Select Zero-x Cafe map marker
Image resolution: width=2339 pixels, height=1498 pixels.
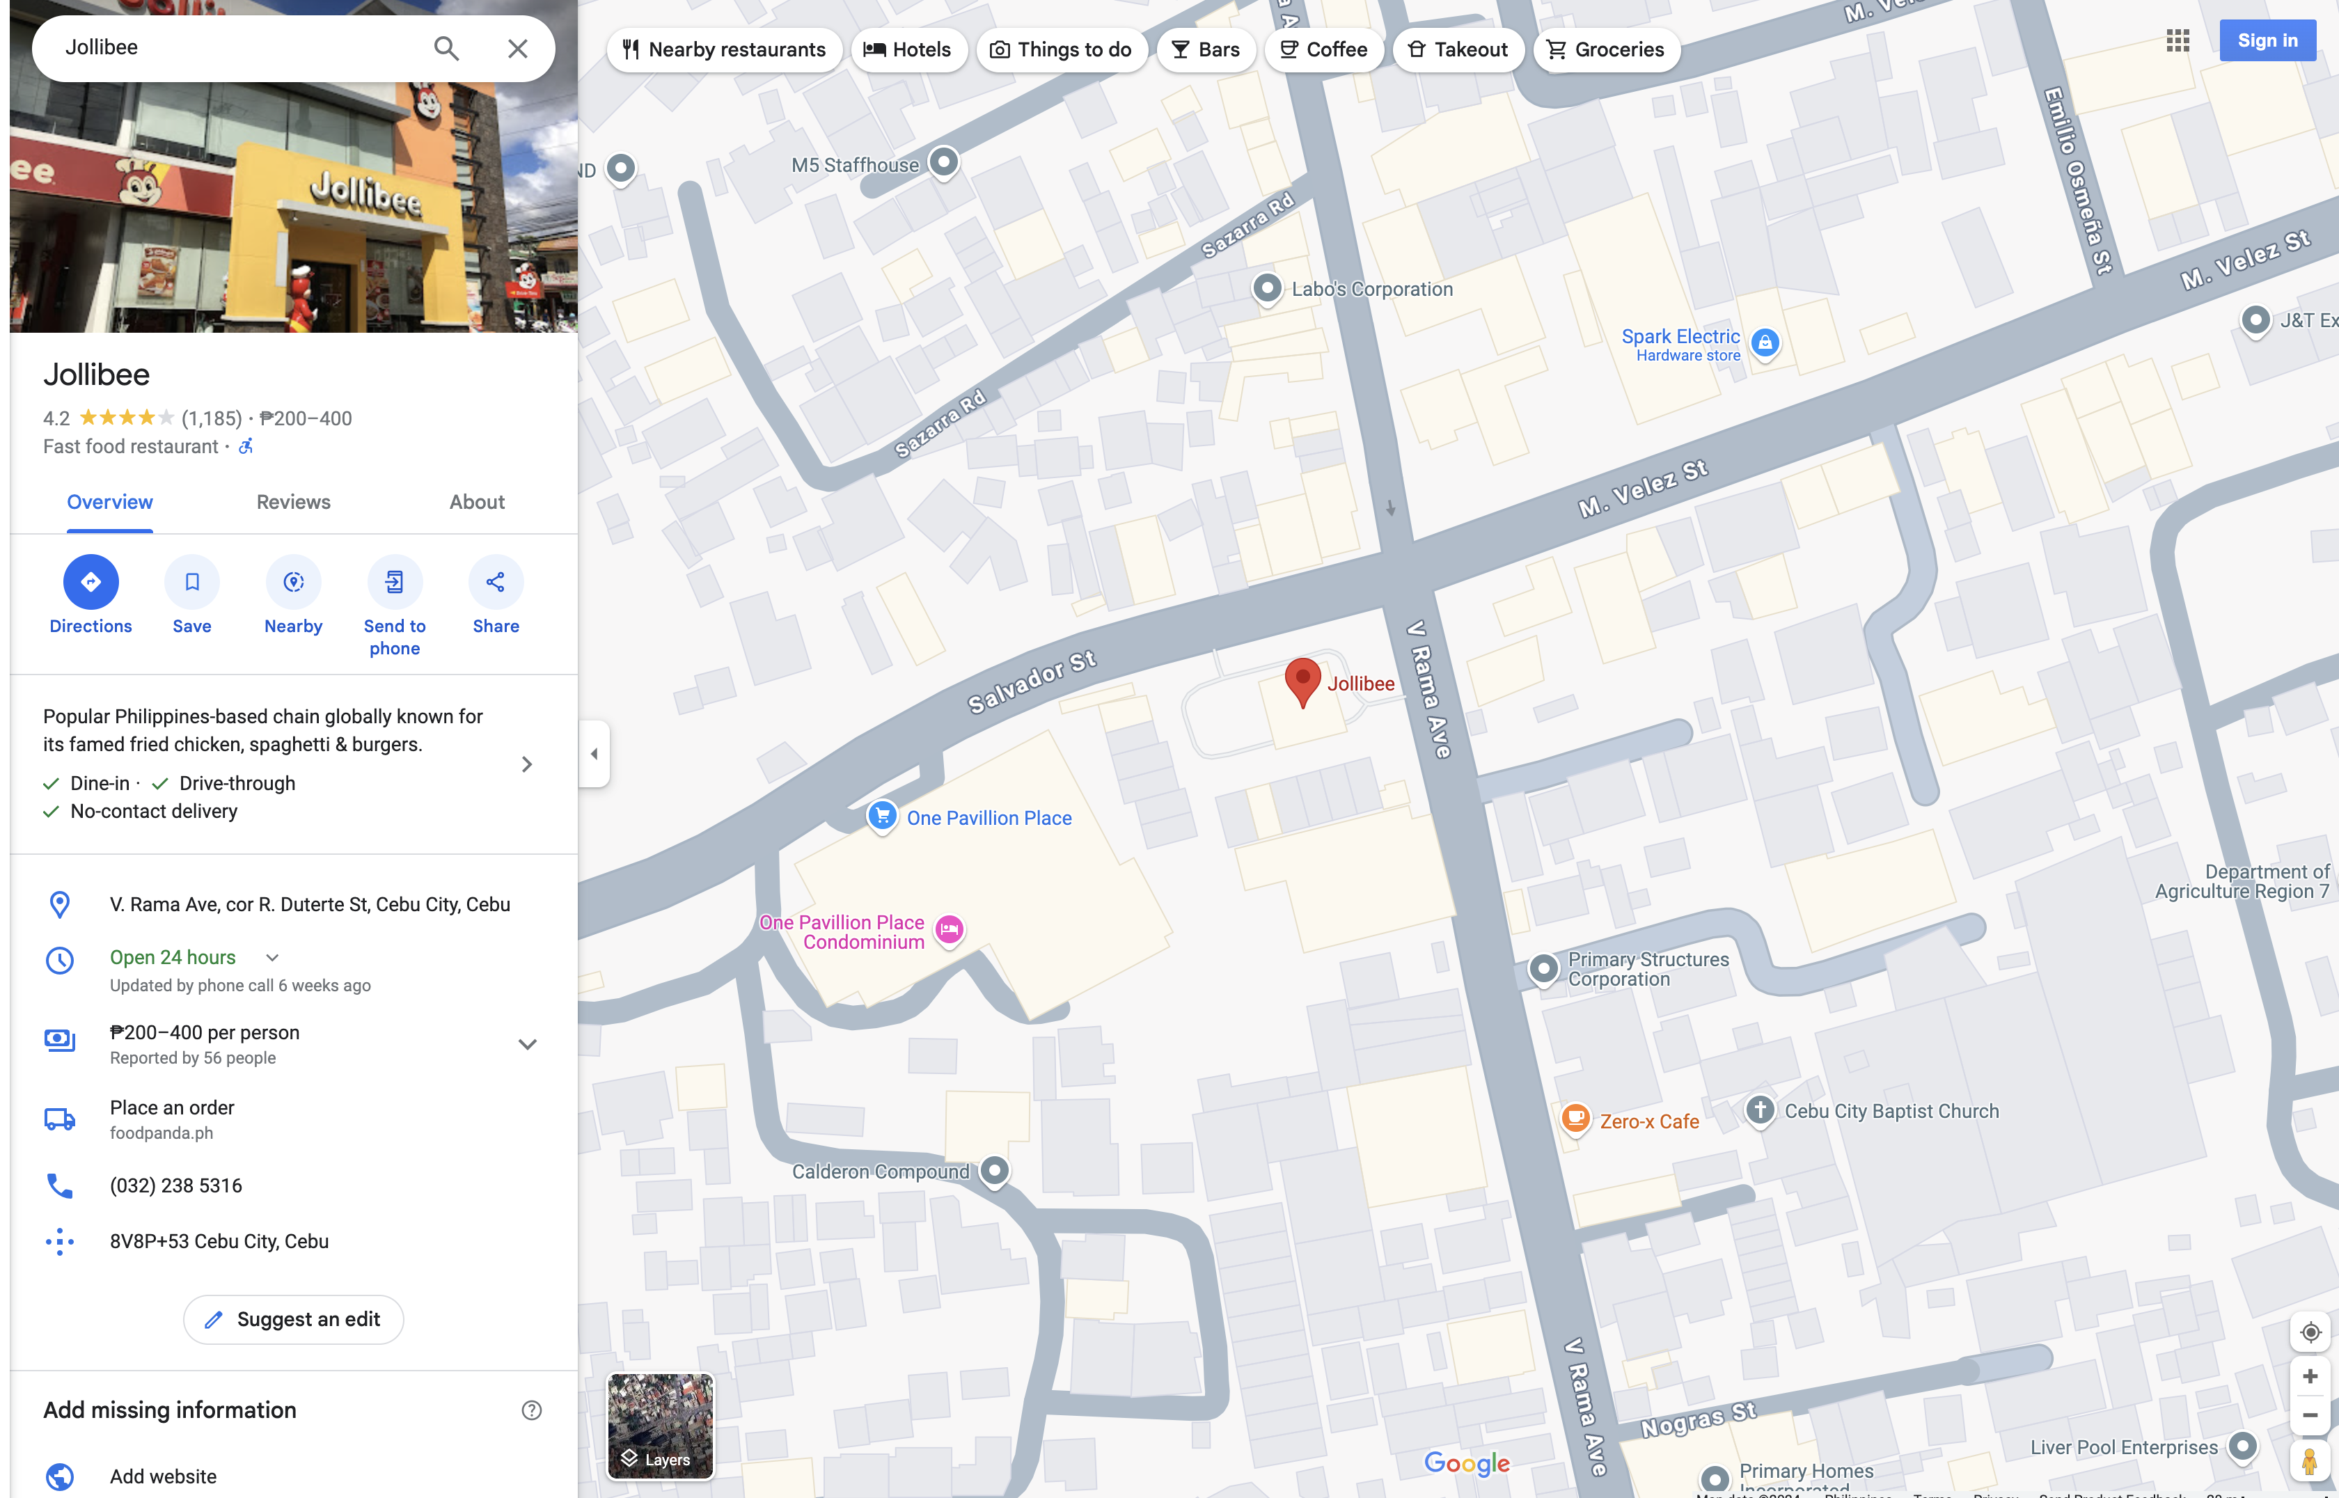click(x=1575, y=1119)
